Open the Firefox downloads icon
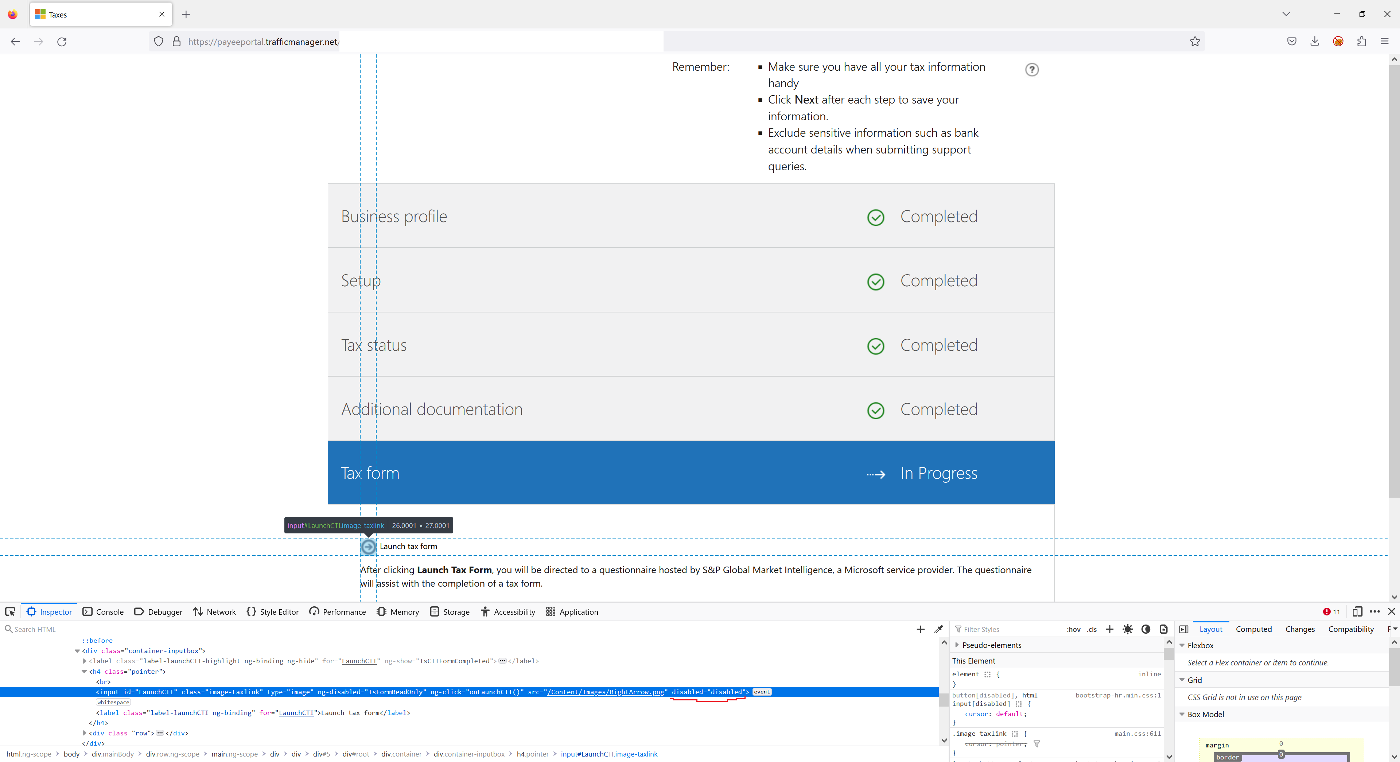 tap(1314, 41)
